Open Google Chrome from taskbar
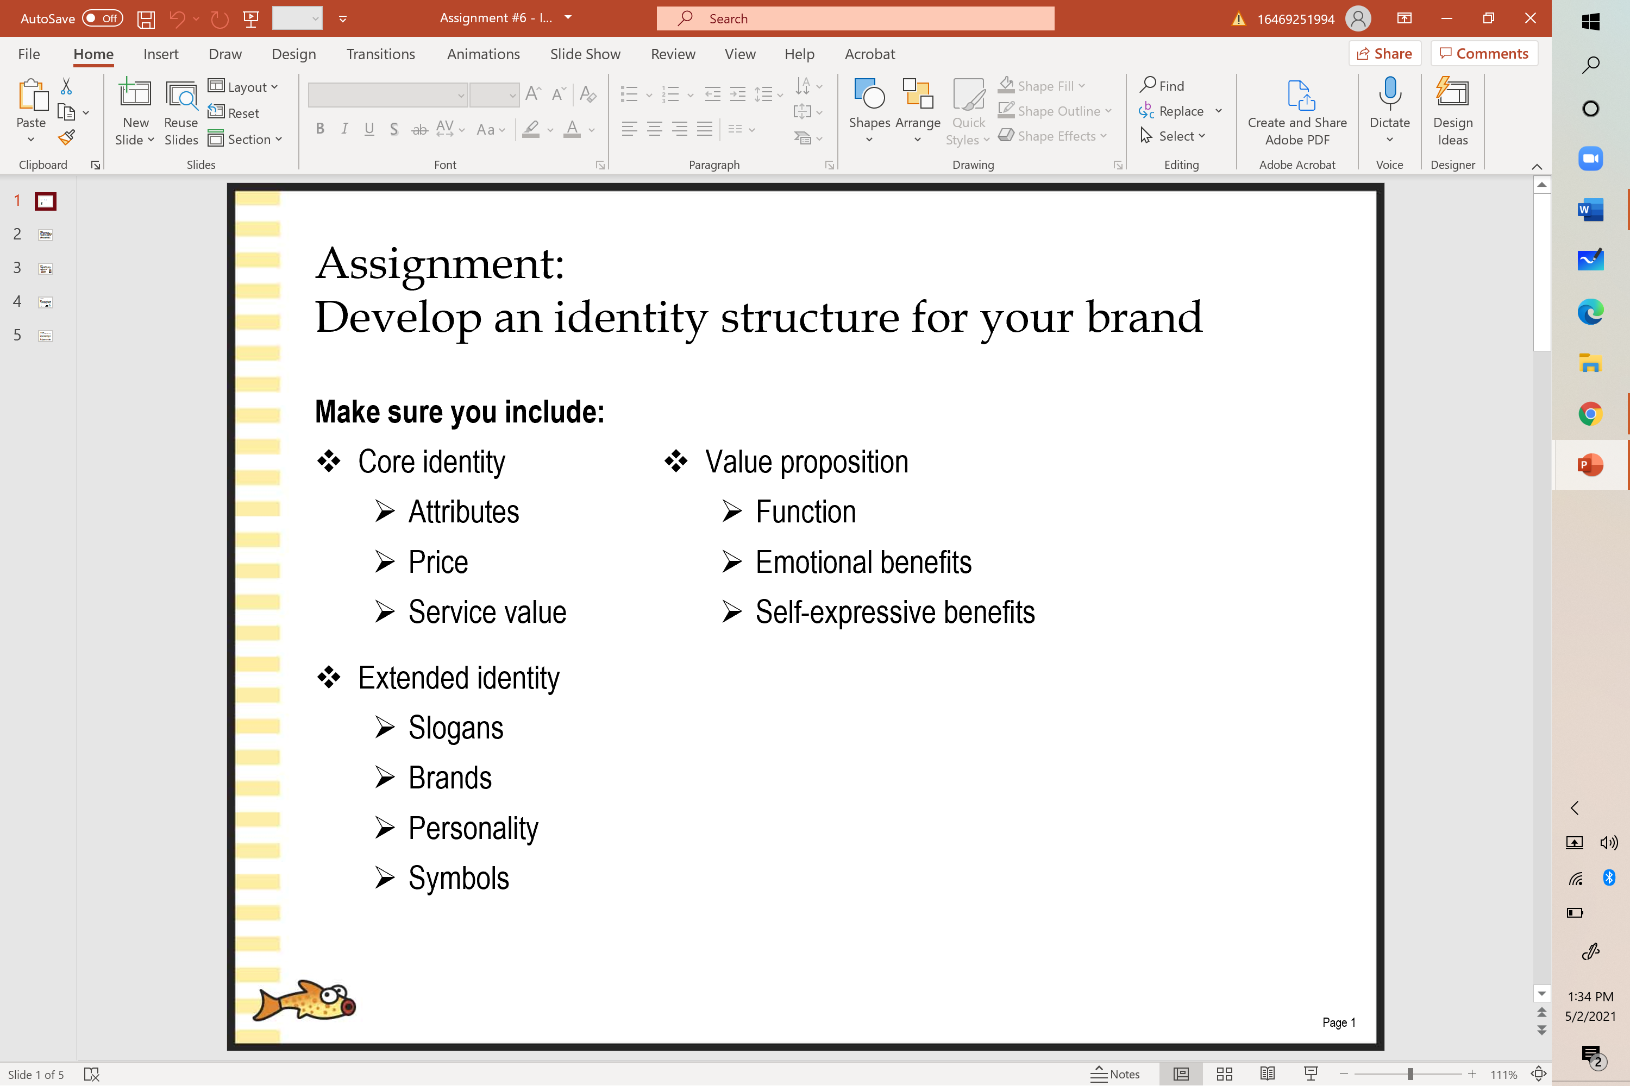The image size is (1630, 1086). click(x=1590, y=414)
